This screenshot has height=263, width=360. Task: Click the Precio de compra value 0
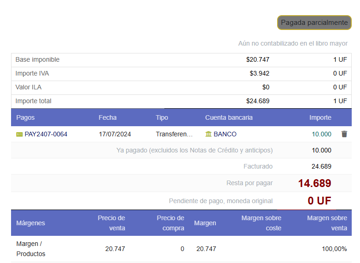182,249
